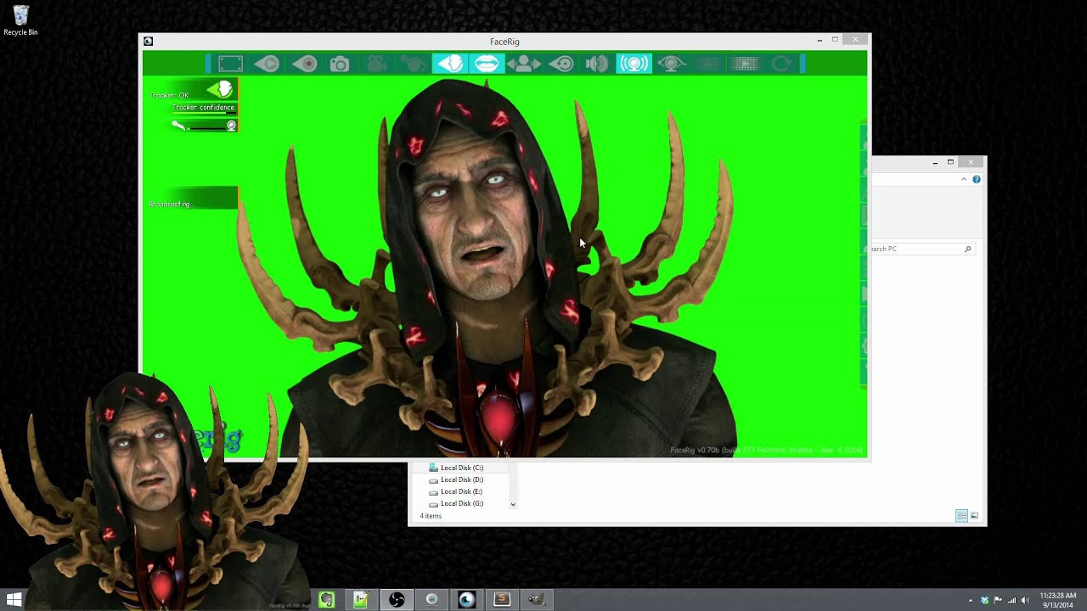Switch Explorer to details view icon
This screenshot has height=611, width=1087.
pos(961,516)
